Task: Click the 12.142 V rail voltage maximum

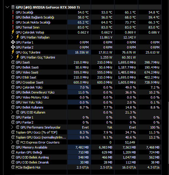Action: pyautogui.click(x=129, y=37)
